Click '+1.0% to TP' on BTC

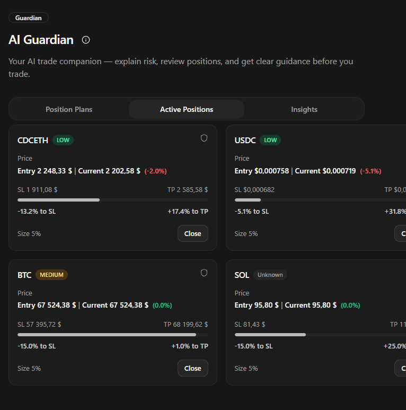190,346
